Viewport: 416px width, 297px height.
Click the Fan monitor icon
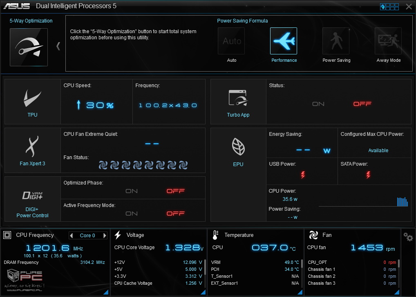click(313, 235)
